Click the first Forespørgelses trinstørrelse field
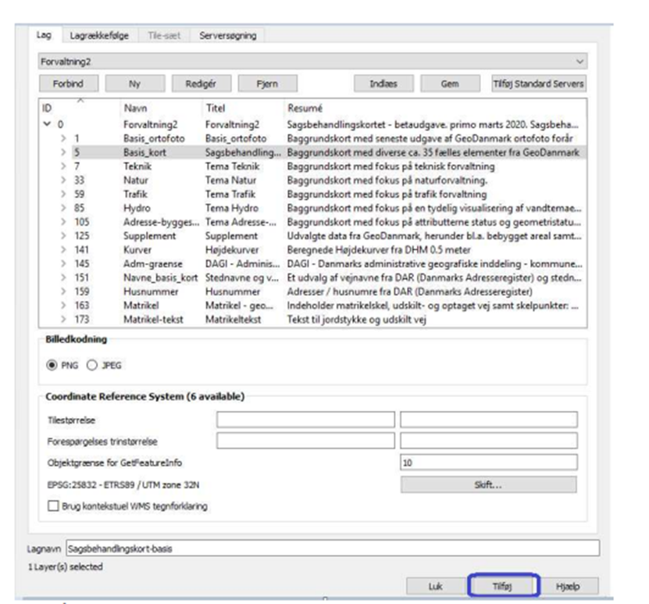 point(305,441)
